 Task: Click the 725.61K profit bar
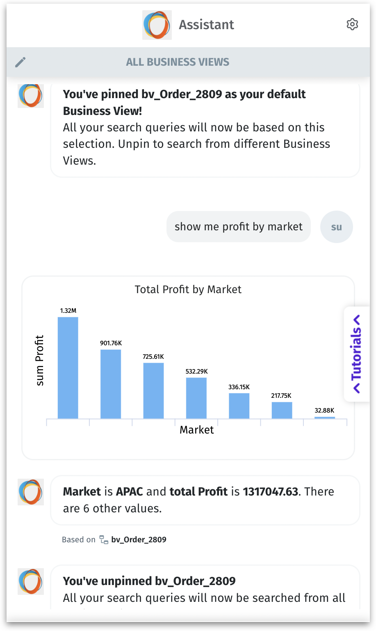tap(153, 390)
